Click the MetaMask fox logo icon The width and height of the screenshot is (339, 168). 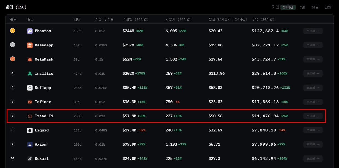click(x=30, y=59)
